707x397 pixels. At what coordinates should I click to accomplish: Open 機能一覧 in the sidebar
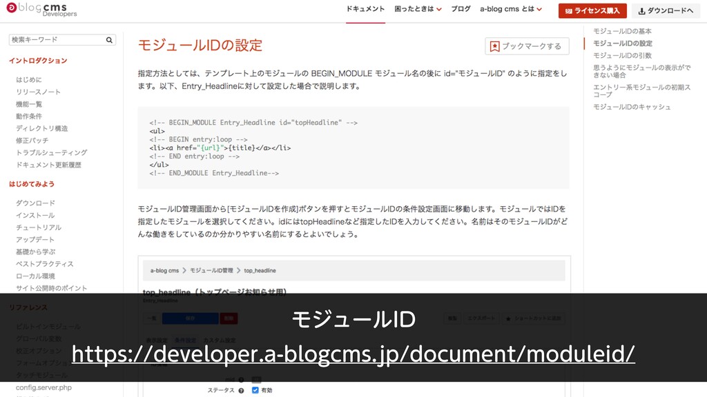click(29, 104)
